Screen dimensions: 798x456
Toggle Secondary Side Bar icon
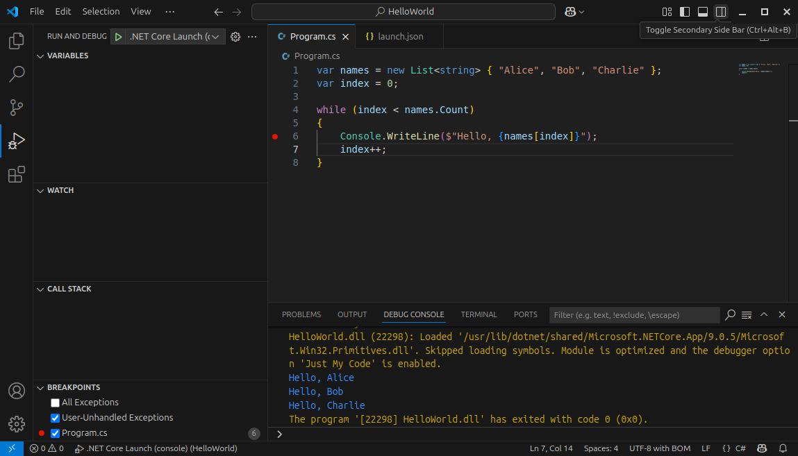point(721,12)
